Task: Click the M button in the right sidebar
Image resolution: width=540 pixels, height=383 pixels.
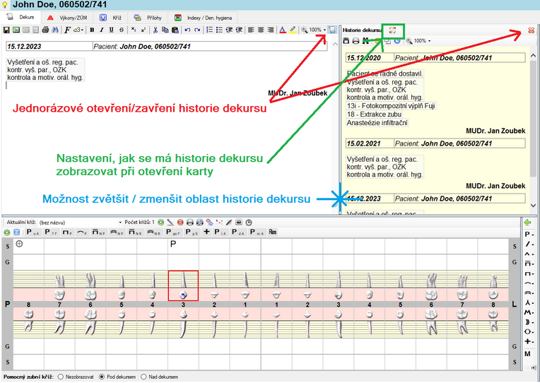Action: [x=527, y=354]
